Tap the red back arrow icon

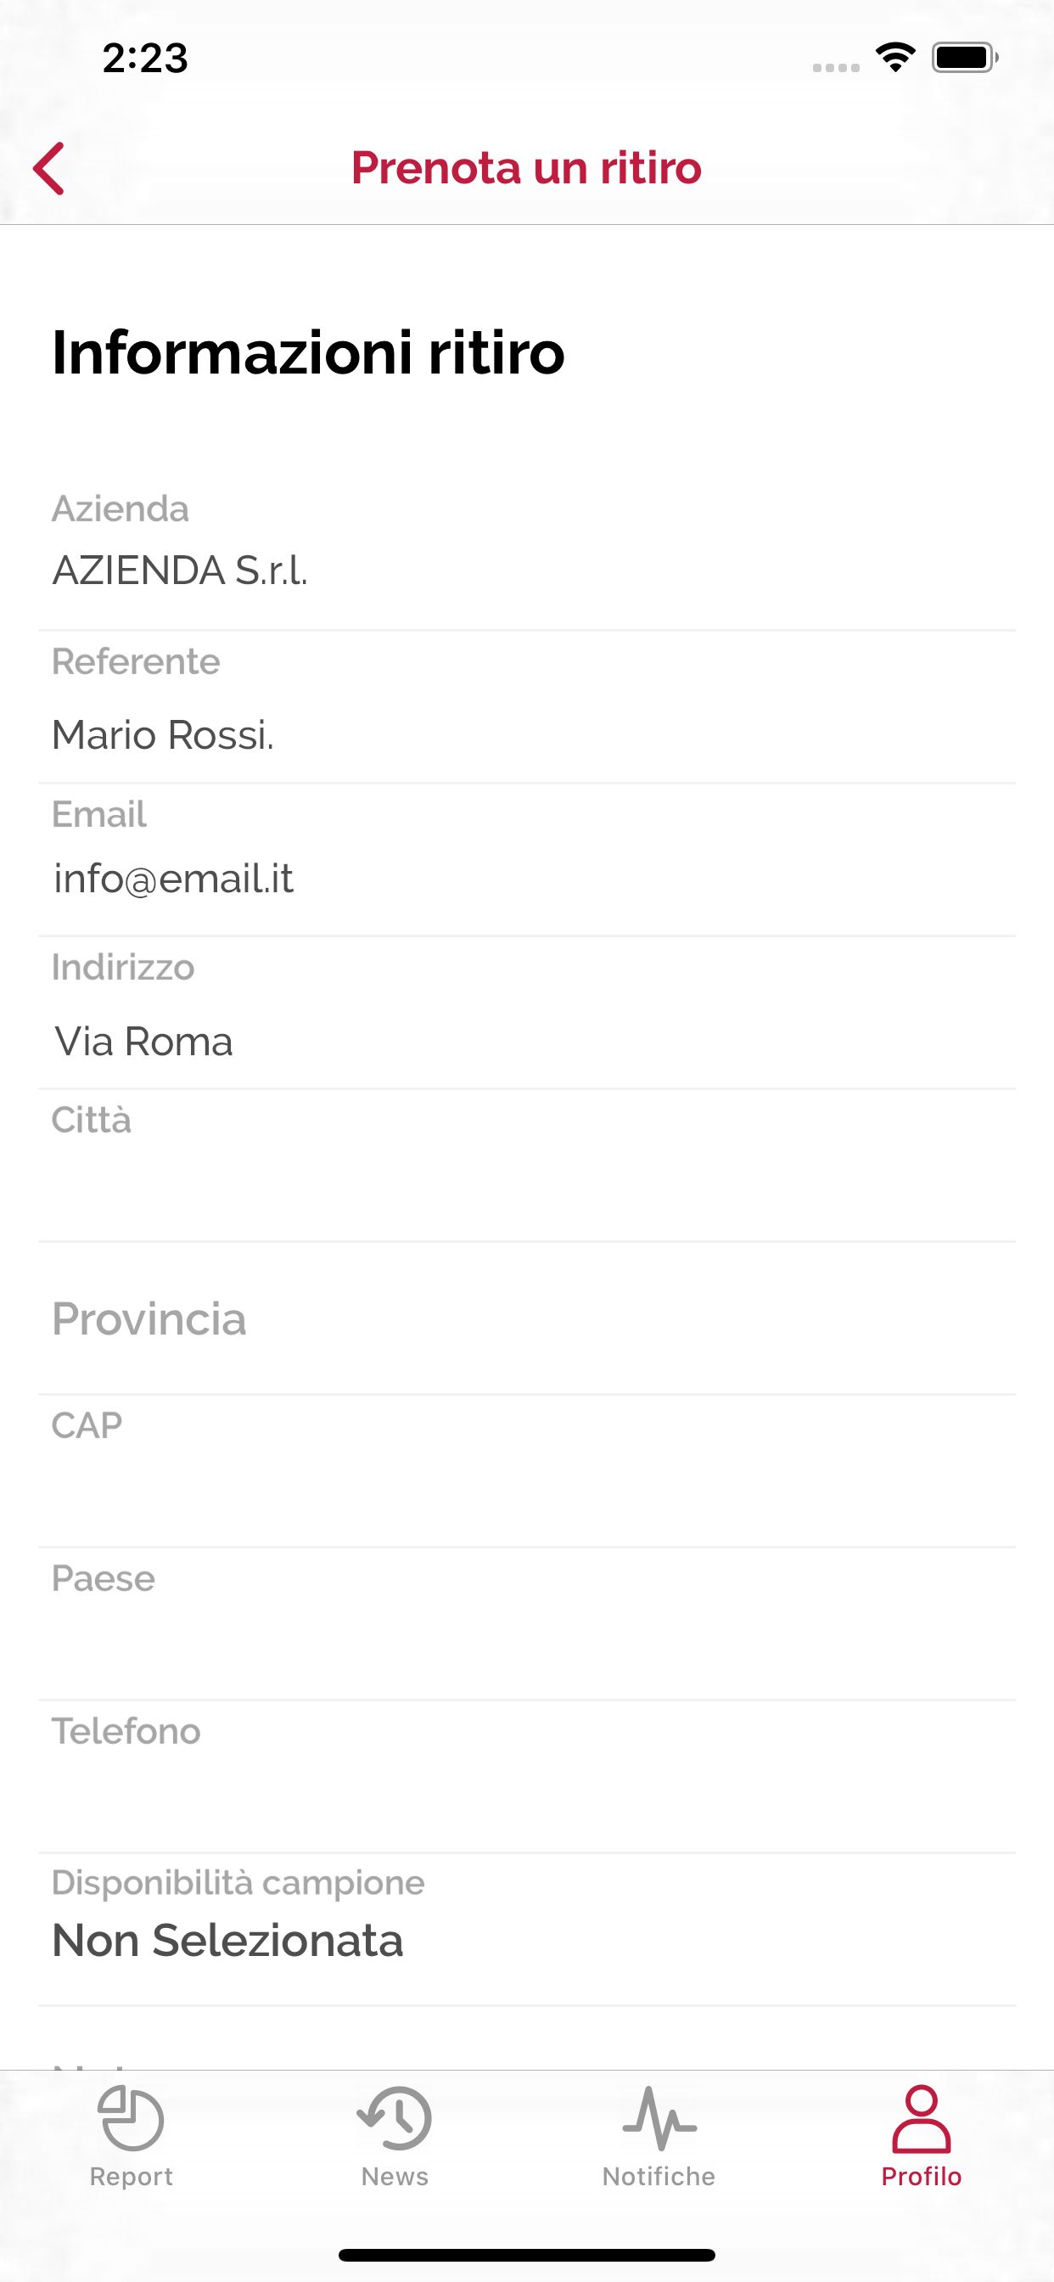48,168
